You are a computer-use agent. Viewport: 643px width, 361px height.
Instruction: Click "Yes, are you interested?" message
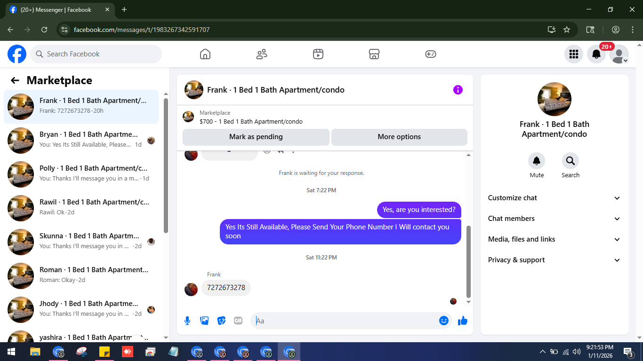(419, 210)
